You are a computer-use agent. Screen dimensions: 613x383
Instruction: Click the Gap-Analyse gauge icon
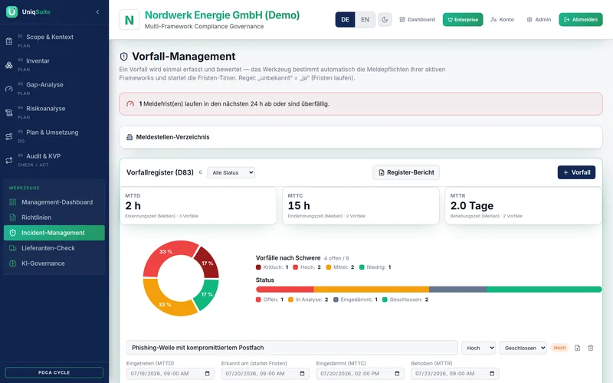tap(9, 89)
